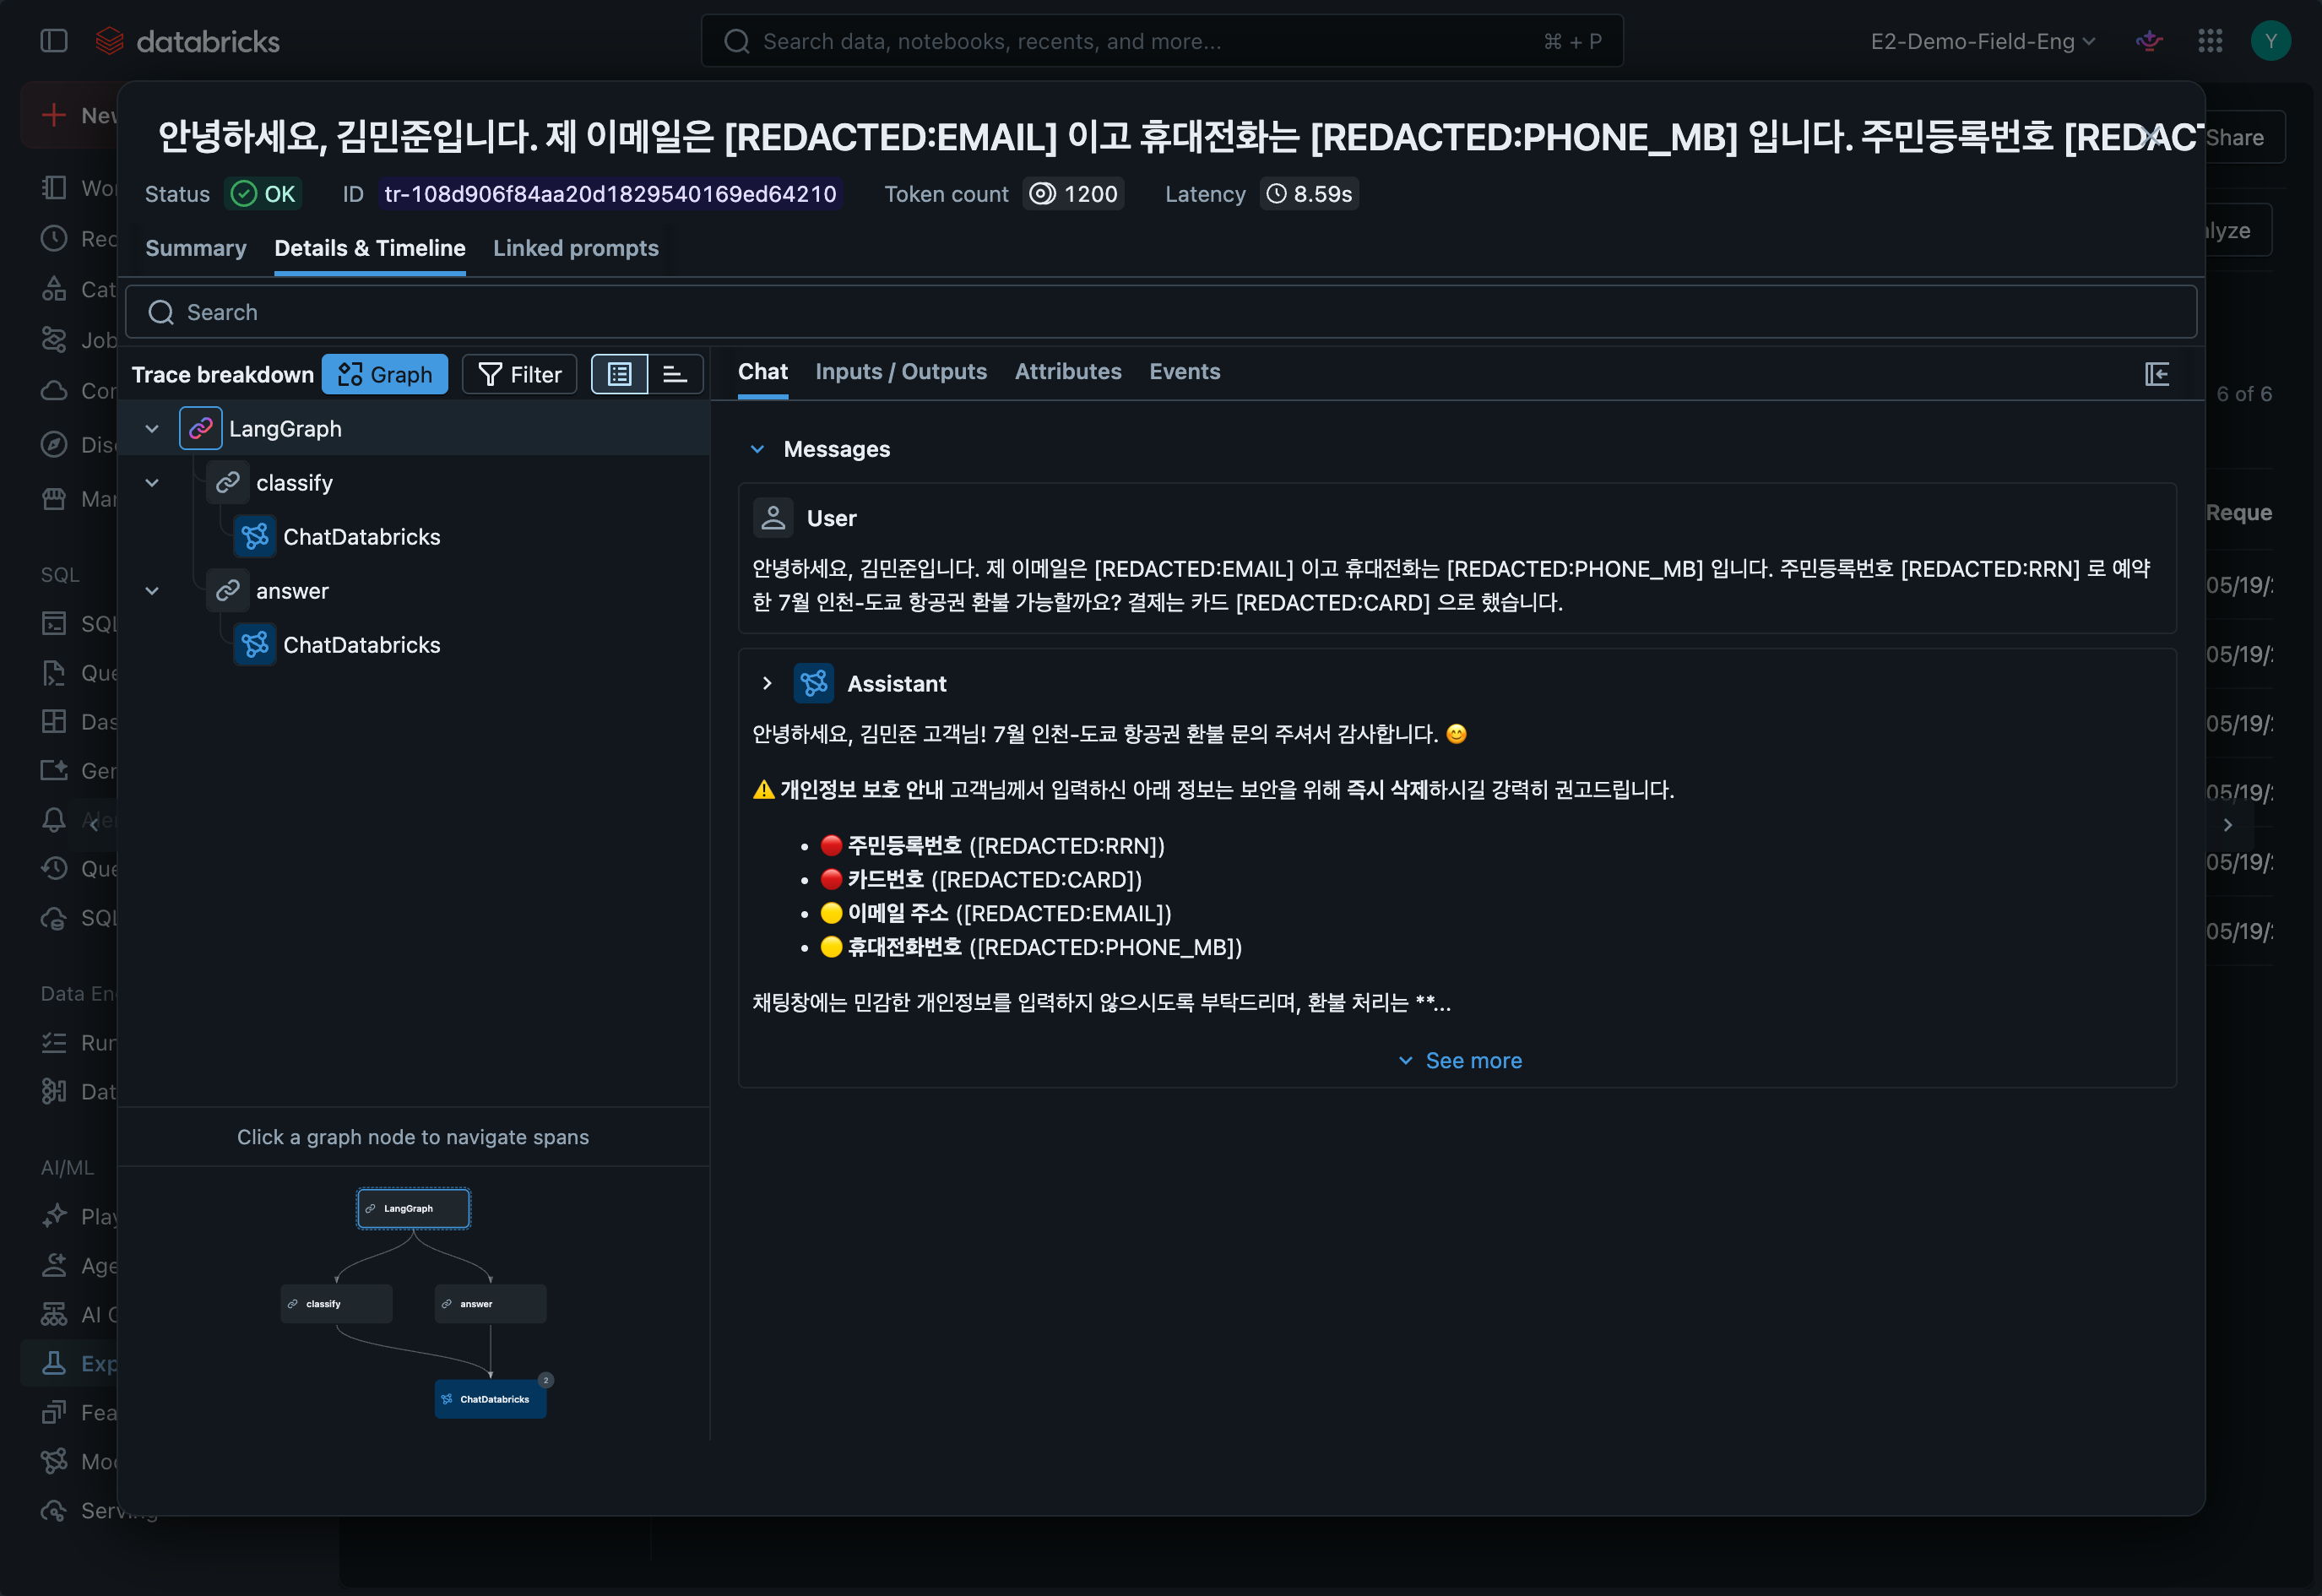This screenshot has height=1596, width=2322.
Task: Open Catalog icon in the sidebar
Action: coord(54,290)
